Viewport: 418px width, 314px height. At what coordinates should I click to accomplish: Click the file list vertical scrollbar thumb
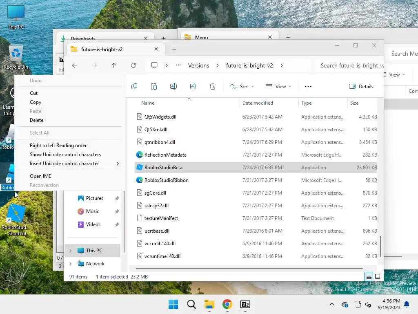[380, 246]
